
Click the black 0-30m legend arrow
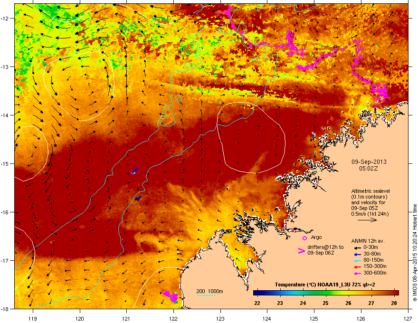[357, 248]
